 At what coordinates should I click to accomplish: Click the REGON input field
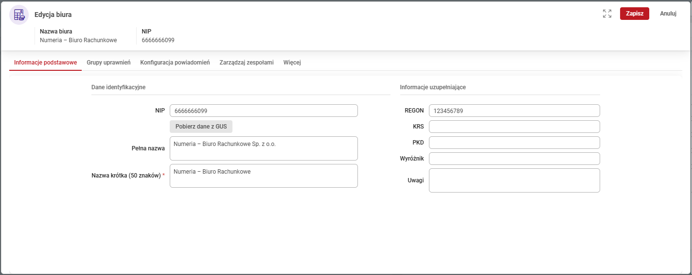(514, 111)
